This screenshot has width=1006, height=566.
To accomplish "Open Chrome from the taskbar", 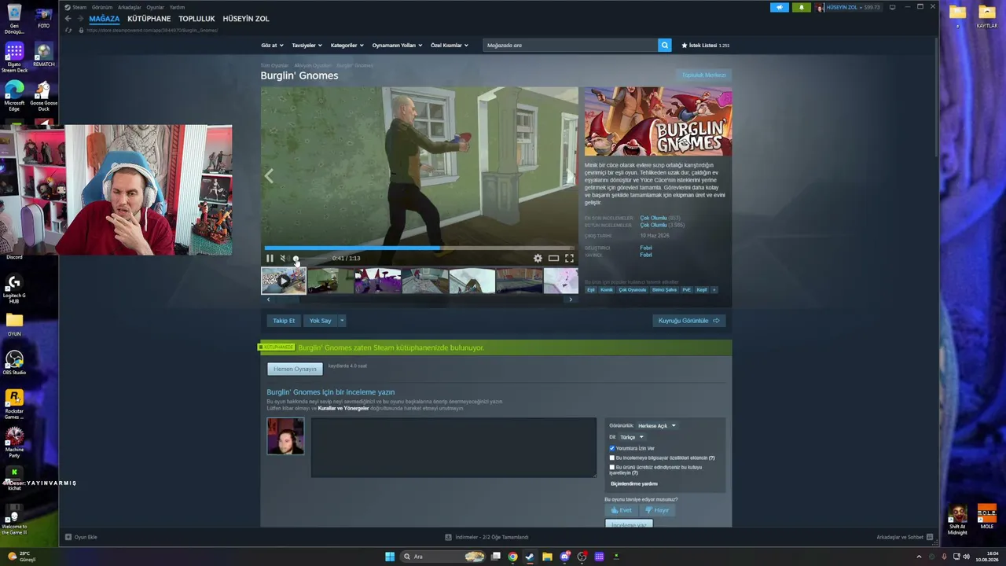I will click(512, 557).
